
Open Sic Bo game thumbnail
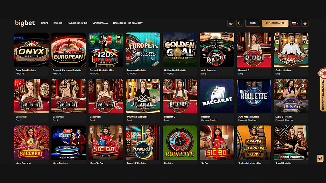click(x=217, y=143)
